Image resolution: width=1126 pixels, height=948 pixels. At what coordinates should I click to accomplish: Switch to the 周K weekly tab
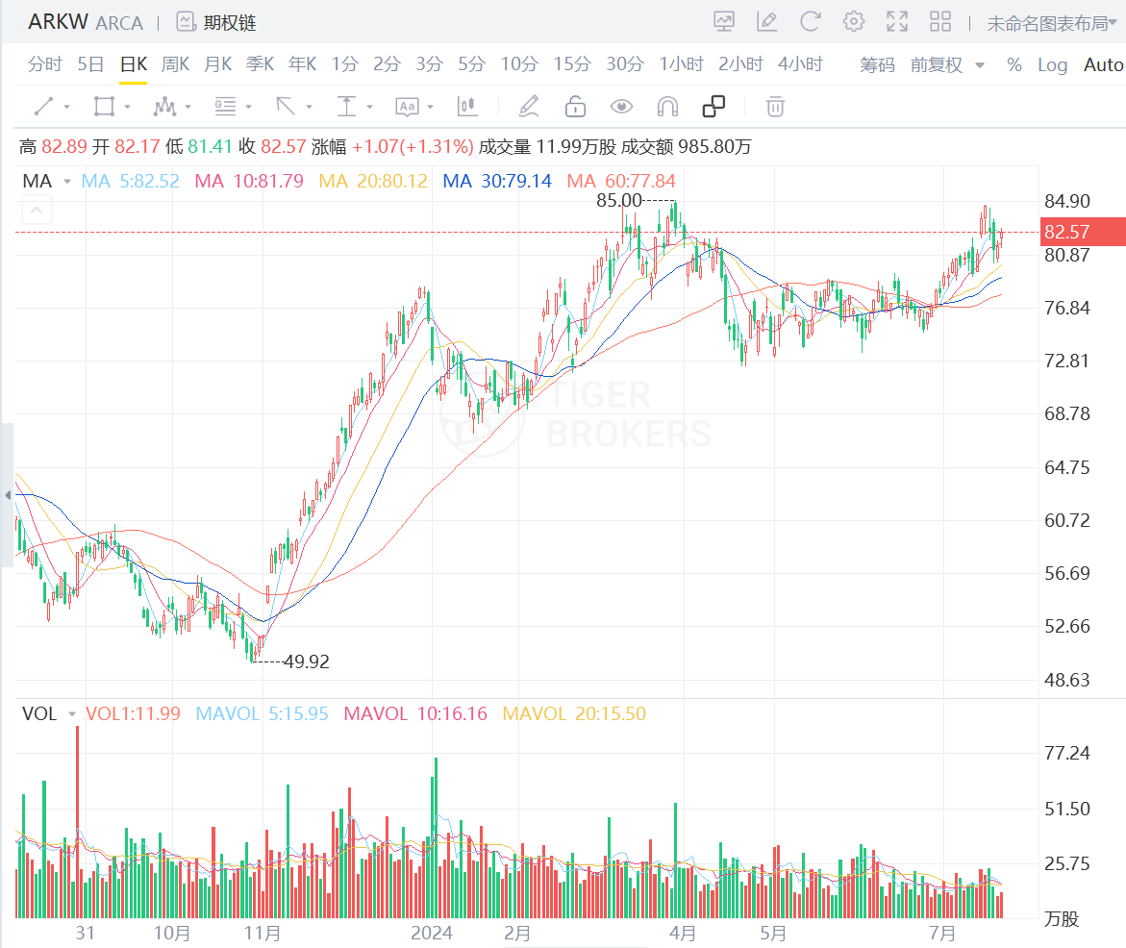pos(175,64)
